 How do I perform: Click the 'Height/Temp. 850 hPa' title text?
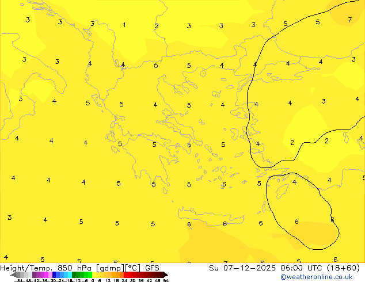[x=45, y=268]
